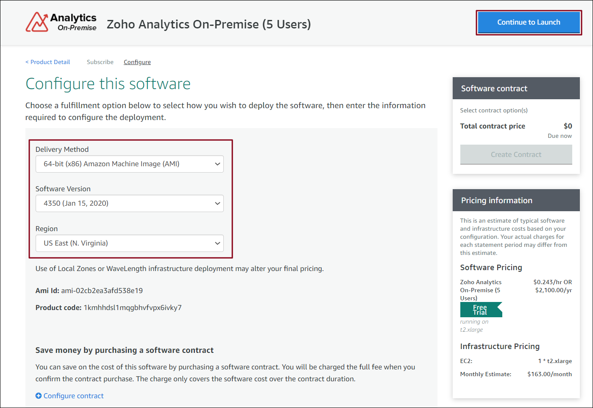
Task: Click the Pricing information panel header
Action: coord(516,200)
